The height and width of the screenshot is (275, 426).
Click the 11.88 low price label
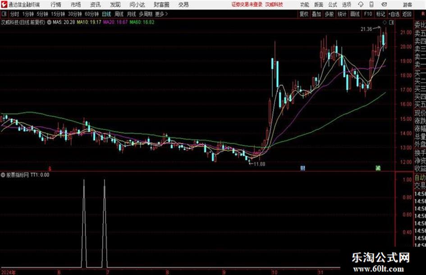[260, 164]
